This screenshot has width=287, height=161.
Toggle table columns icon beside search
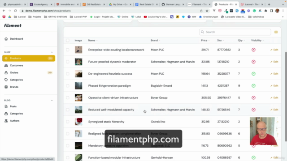[x=276, y=32]
